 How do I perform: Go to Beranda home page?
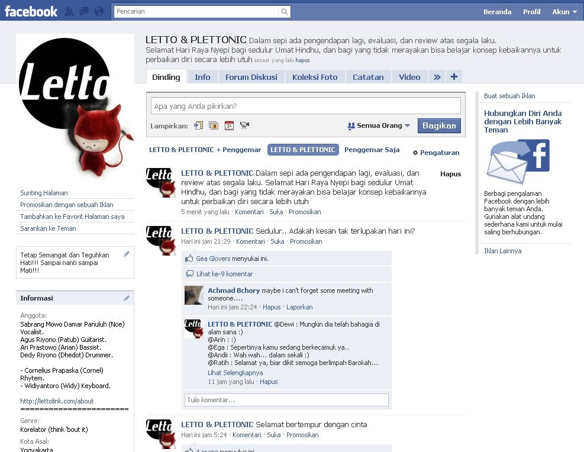pos(497,12)
